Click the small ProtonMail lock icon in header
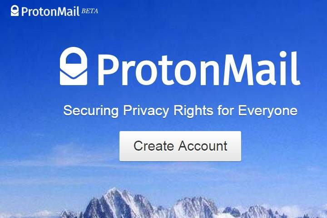Screen dimensions: 327x218 click(x=15, y=10)
